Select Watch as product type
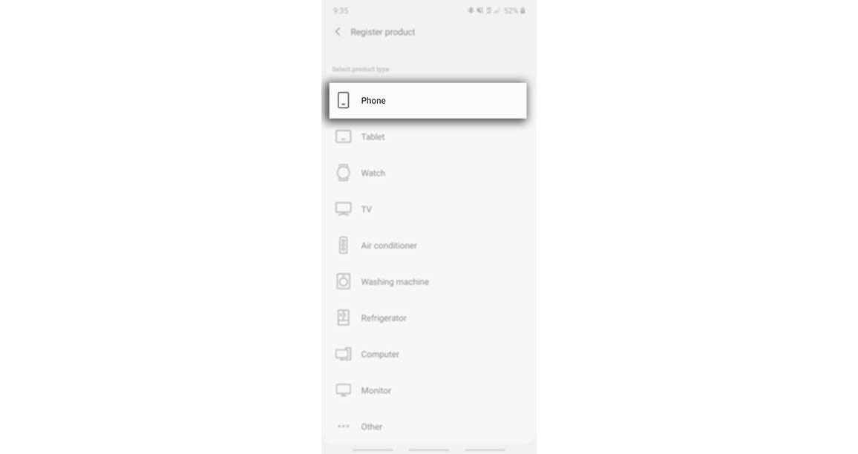The height and width of the screenshot is (454, 858). tap(428, 173)
